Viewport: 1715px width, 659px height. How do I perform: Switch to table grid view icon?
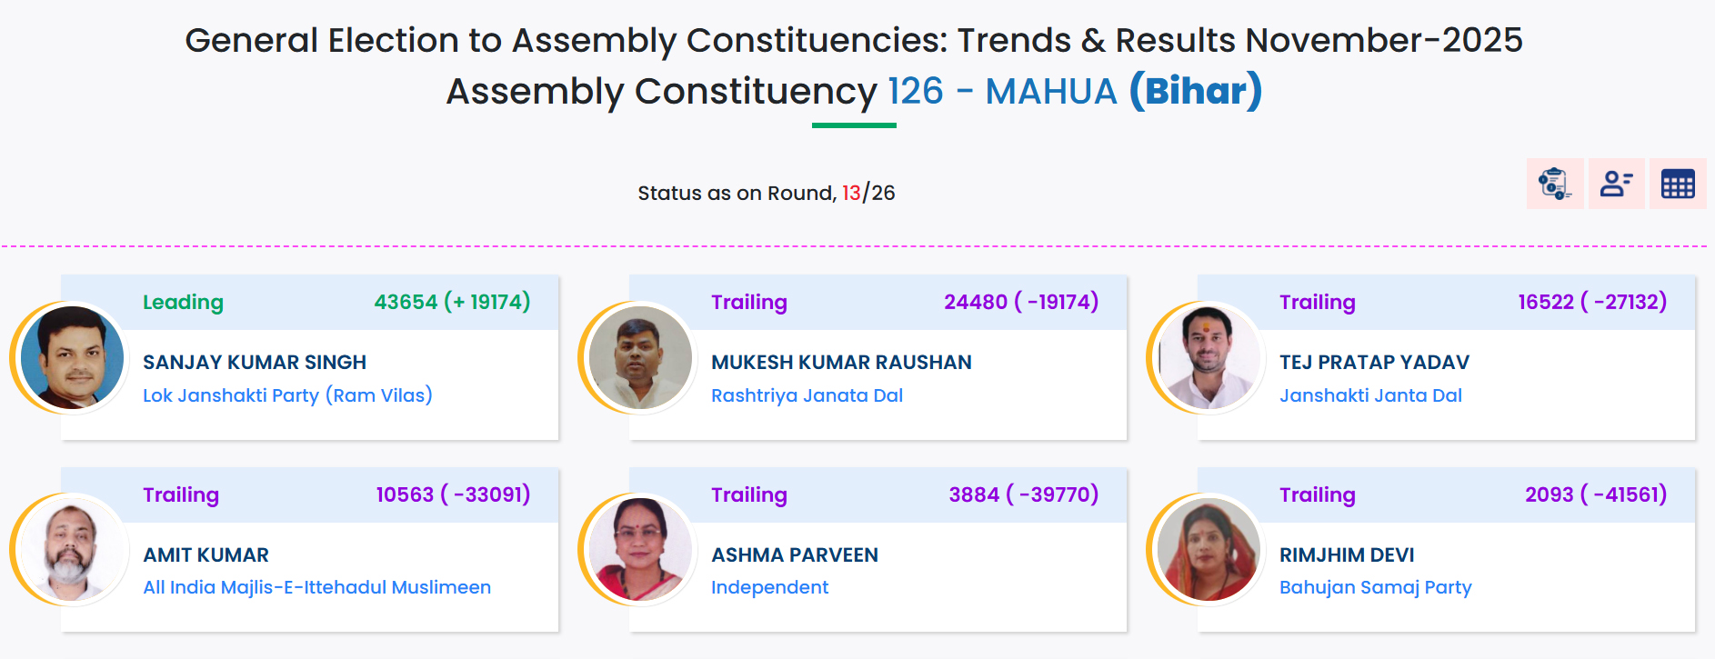click(x=1678, y=184)
